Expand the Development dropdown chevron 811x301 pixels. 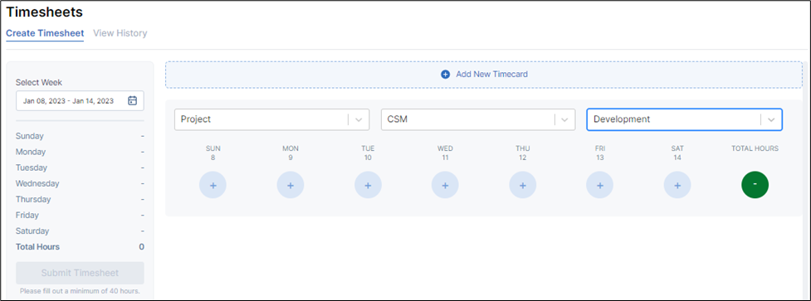(x=771, y=119)
